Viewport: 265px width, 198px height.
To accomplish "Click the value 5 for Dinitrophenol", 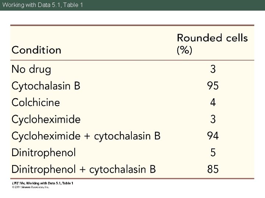I will pyautogui.click(x=213, y=153).
